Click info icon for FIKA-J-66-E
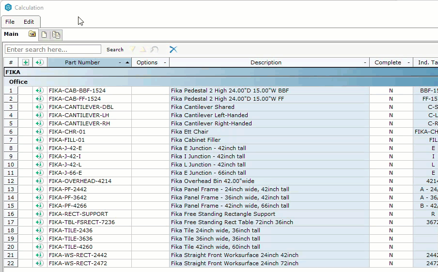The height and width of the screenshot is (272, 438). coord(40,173)
